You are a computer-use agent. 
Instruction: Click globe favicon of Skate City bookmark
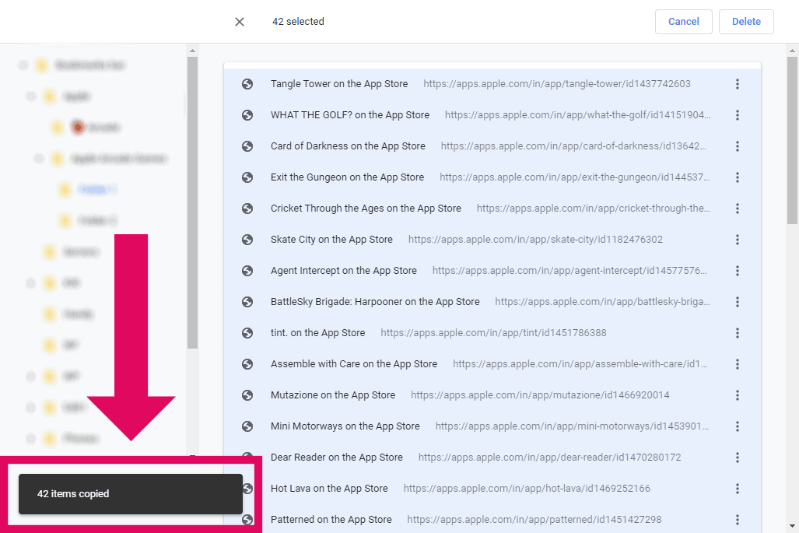click(x=247, y=240)
